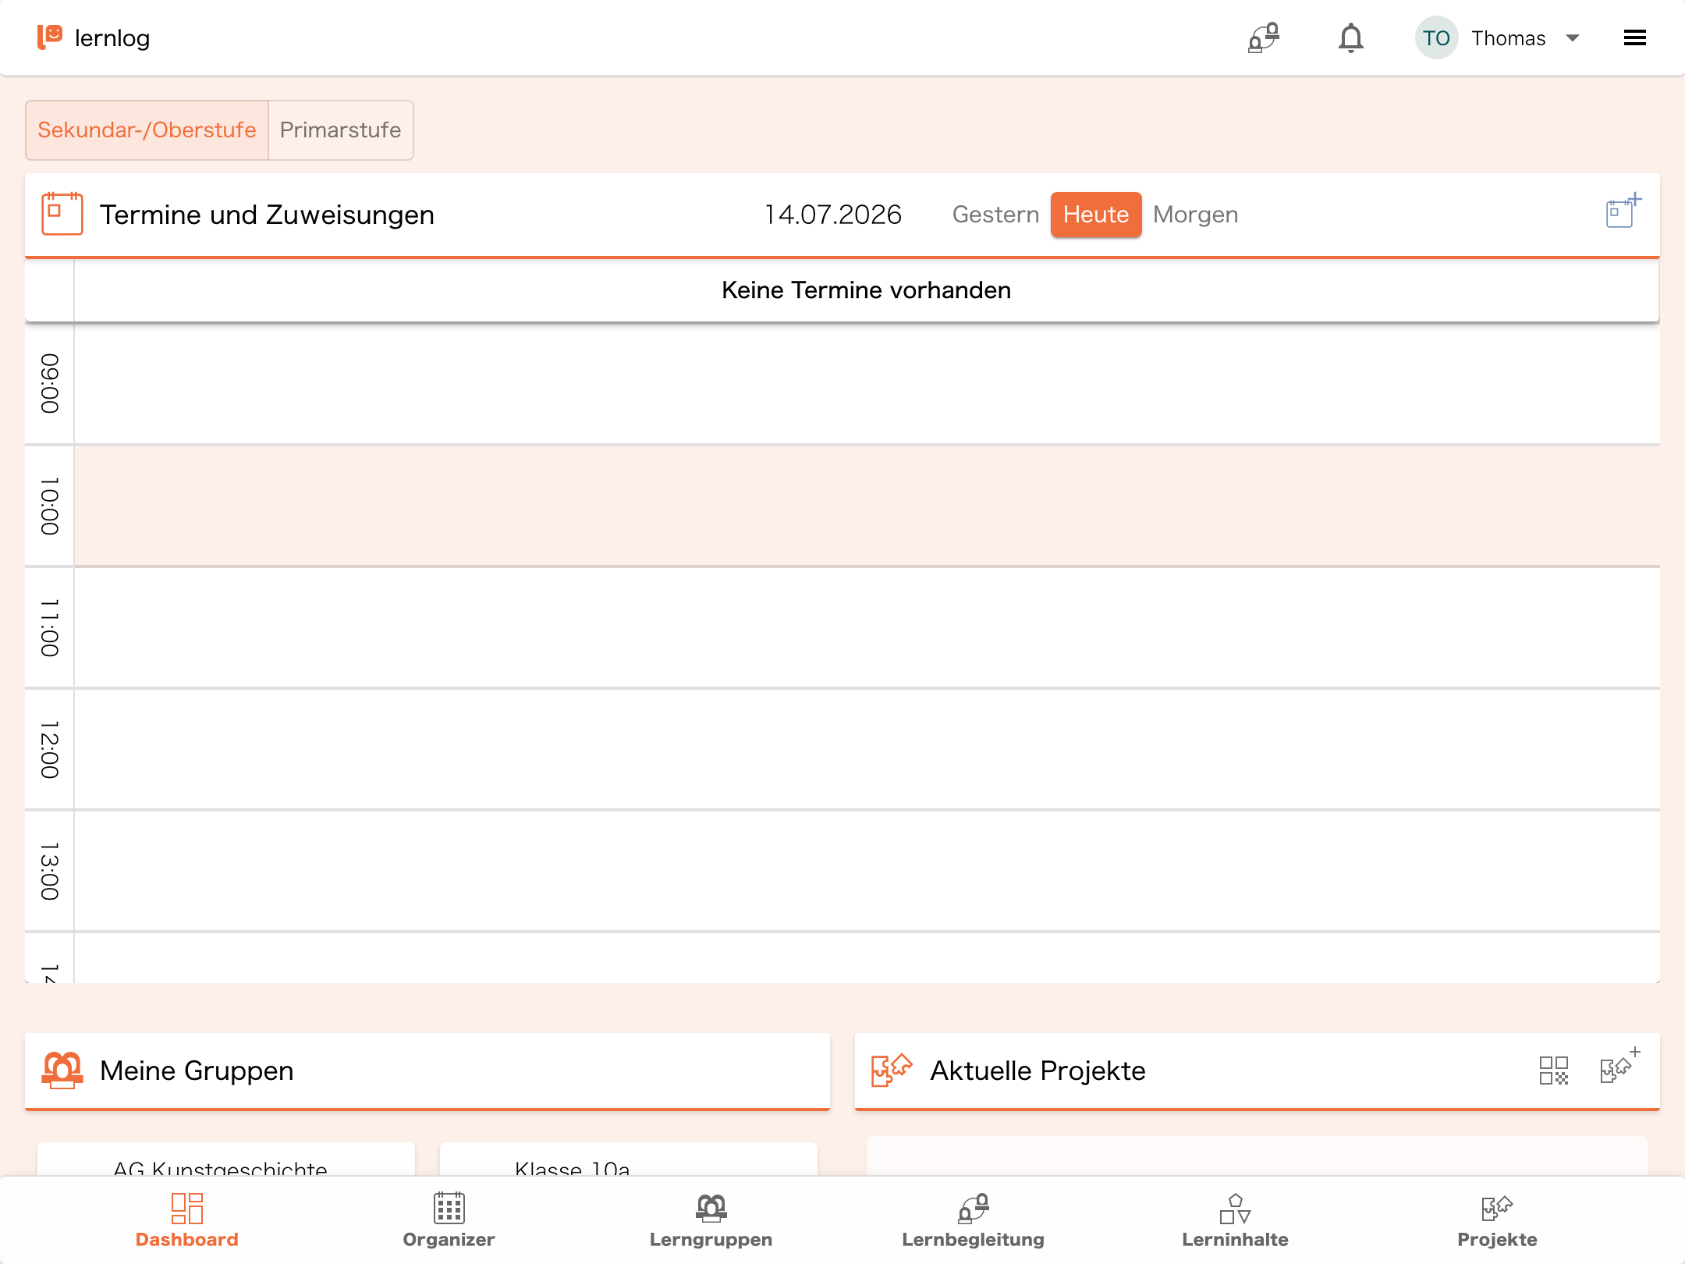Click the 13:00 time label
The width and height of the screenshot is (1685, 1264).
[x=49, y=871]
